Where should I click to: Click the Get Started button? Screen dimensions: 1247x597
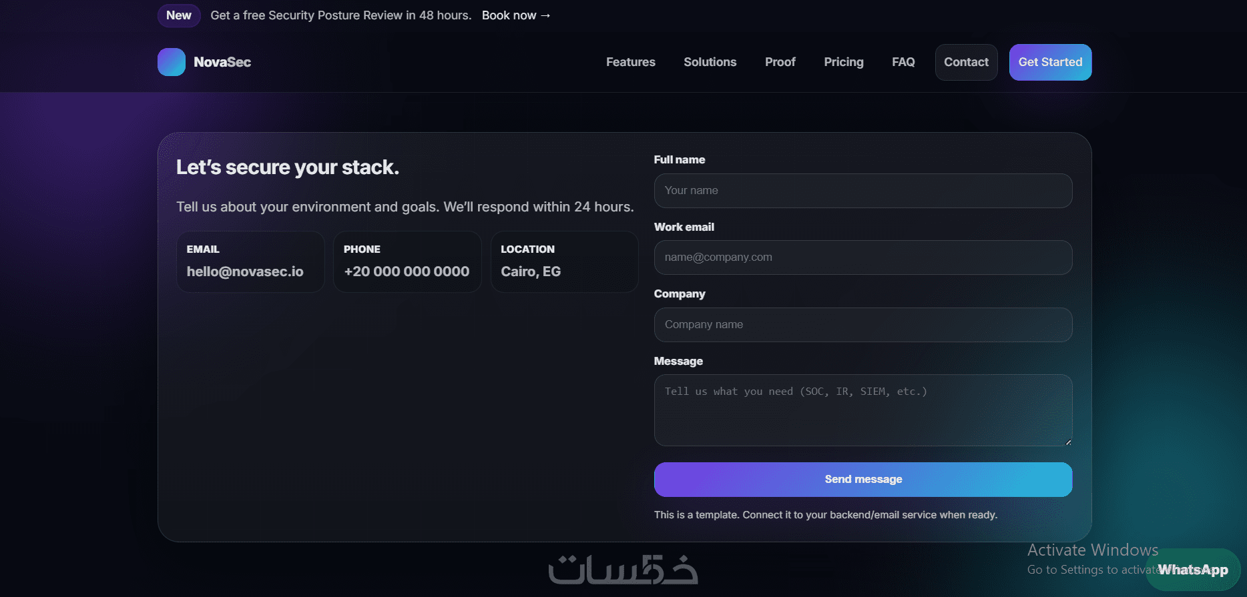(1050, 62)
